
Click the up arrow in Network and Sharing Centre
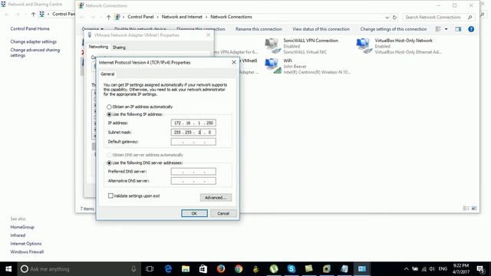point(33,14)
